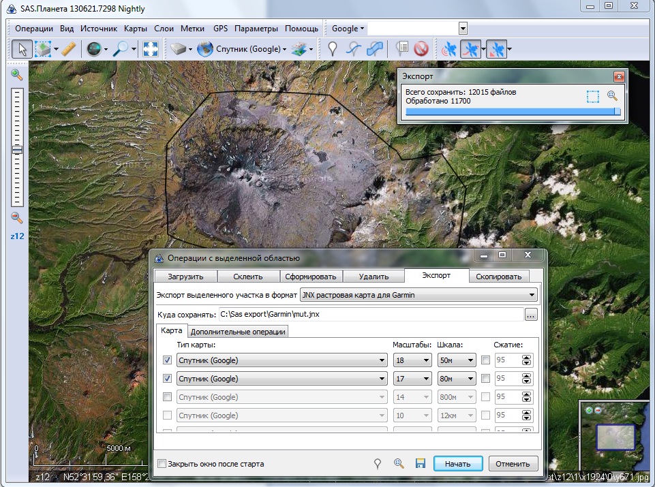
Task: Select the ruler distance measurement tool
Action: coord(69,49)
